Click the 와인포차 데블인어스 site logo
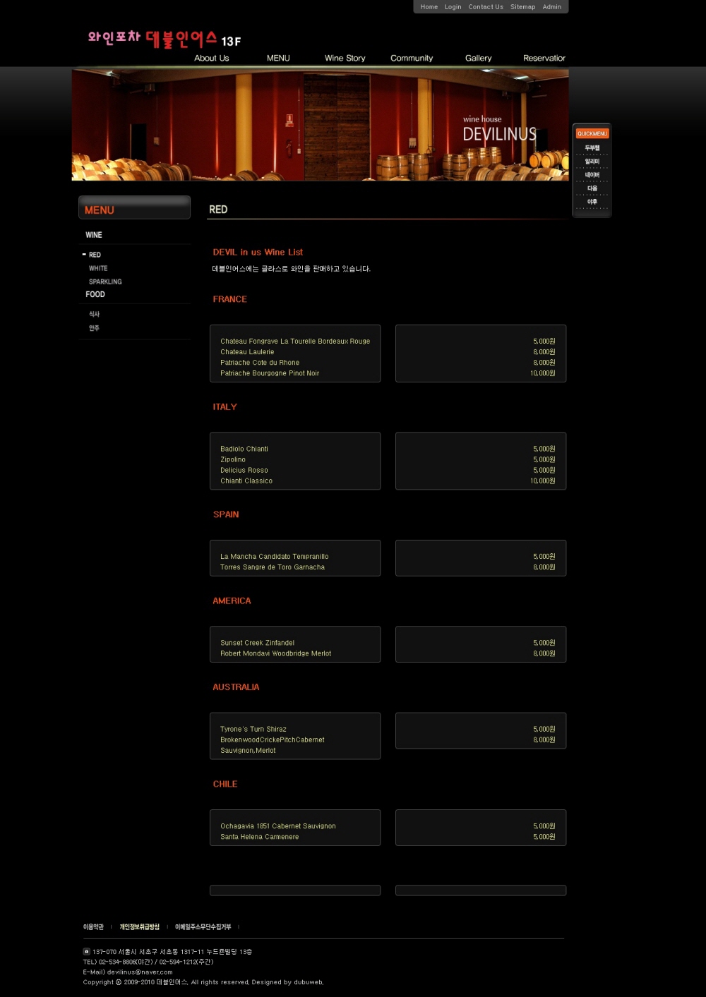The height and width of the screenshot is (997, 706). coord(164,39)
